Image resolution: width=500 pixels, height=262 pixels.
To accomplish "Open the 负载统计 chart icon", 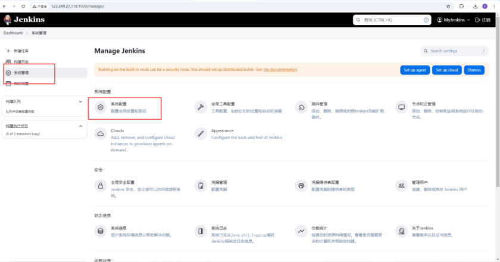I will (301, 231).
